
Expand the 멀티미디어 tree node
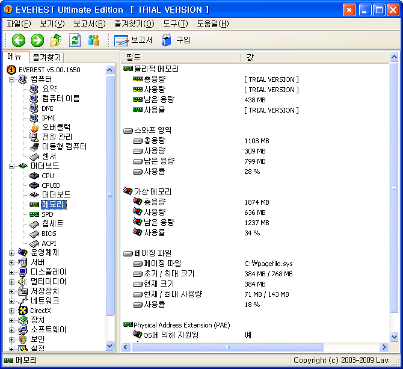tap(11, 282)
